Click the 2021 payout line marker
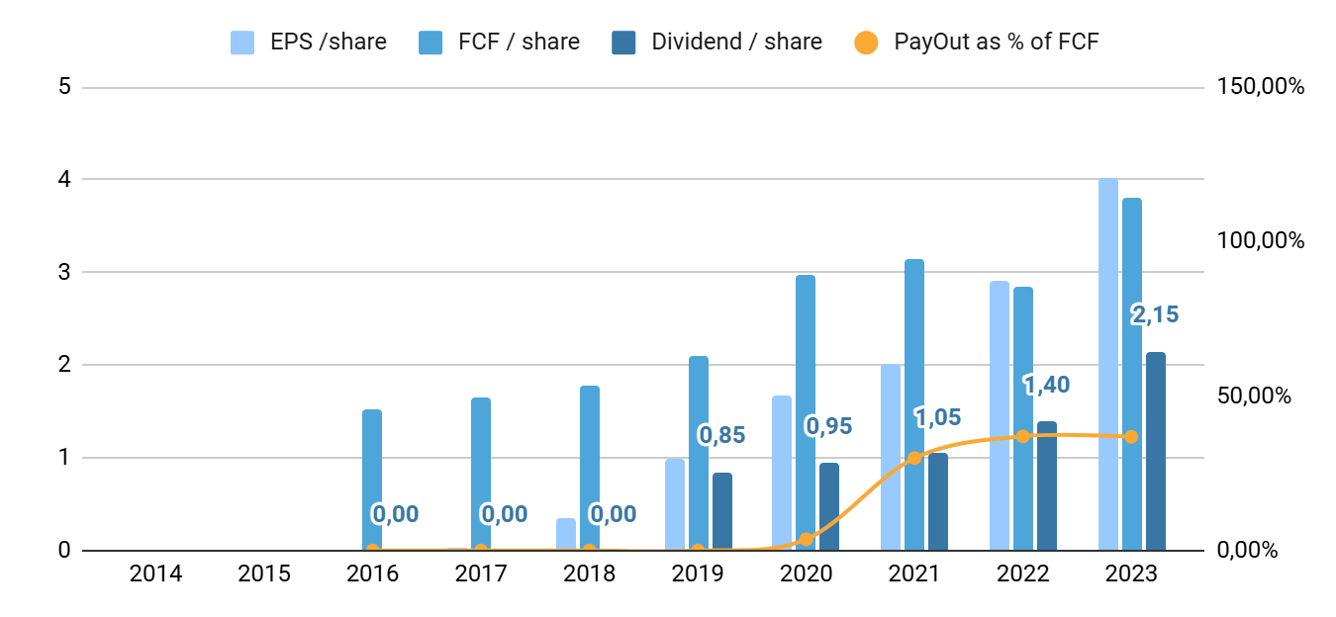 (914, 458)
